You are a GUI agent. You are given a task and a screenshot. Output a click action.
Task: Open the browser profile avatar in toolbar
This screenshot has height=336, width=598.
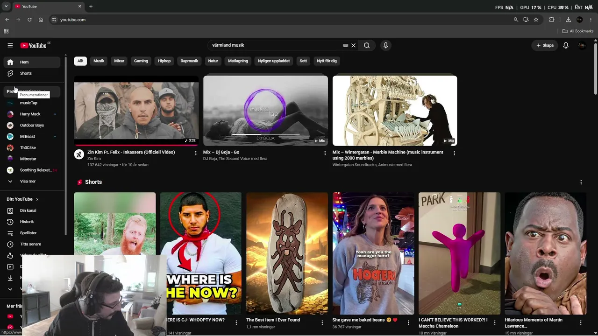[580, 20]
